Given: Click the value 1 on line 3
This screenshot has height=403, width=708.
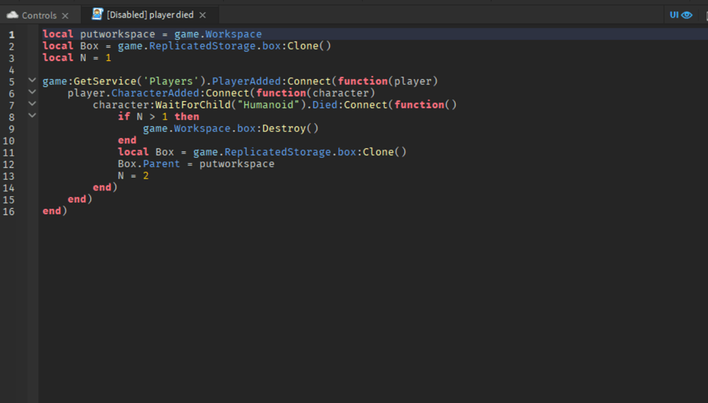Looking at the screenshot, I should click(x=108, y=57).
